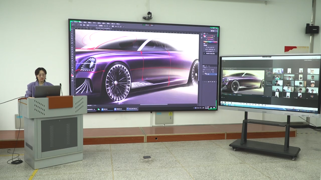Screen dimensions: 321x180
Task: Click the horizontal scrollbar beneath the canvas
Action: (154, 104)
